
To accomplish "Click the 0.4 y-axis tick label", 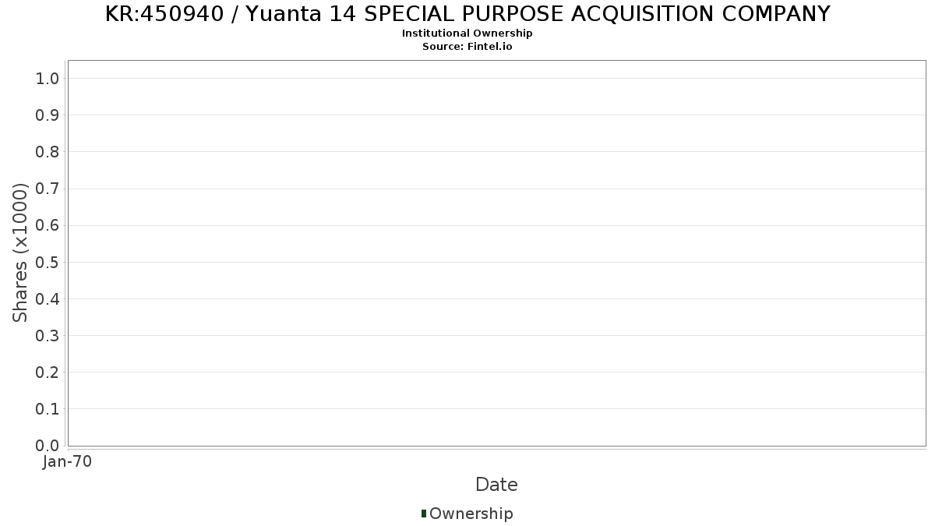I will point(48,298).
